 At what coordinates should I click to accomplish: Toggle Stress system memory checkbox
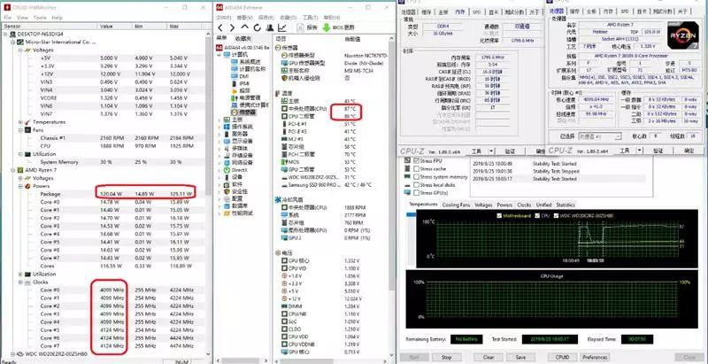click(x=416, y=177)
